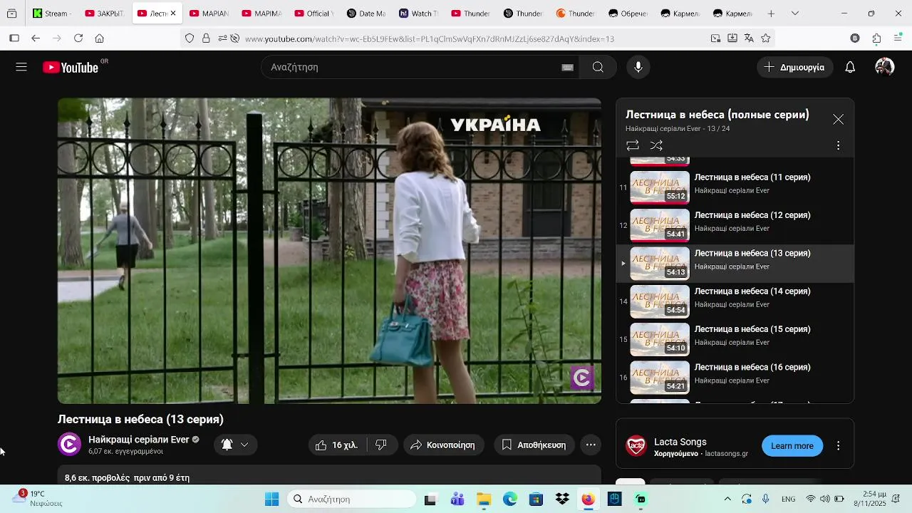Open File Explorer from taskbar
The width and height of the screenshot is (912, 513).
tap(484, 499)
